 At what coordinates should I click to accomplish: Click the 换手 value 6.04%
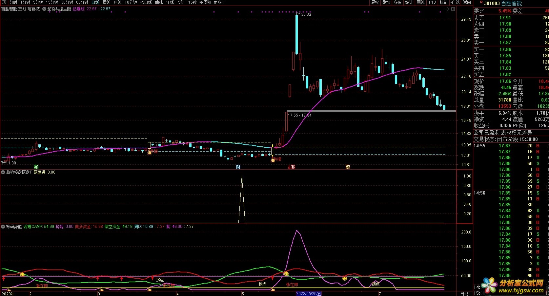[x=505, y=113]
